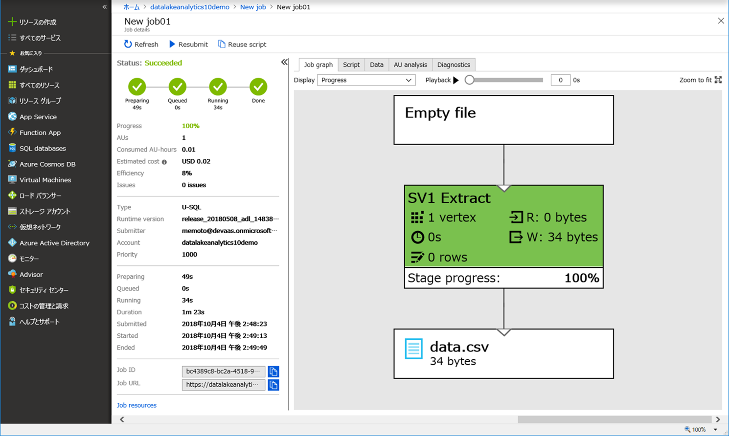Click the Preparing status step circle
Image resolution: width=729 pixels, height=436 pixels.
pyautogui.click(x=137, y=87)
